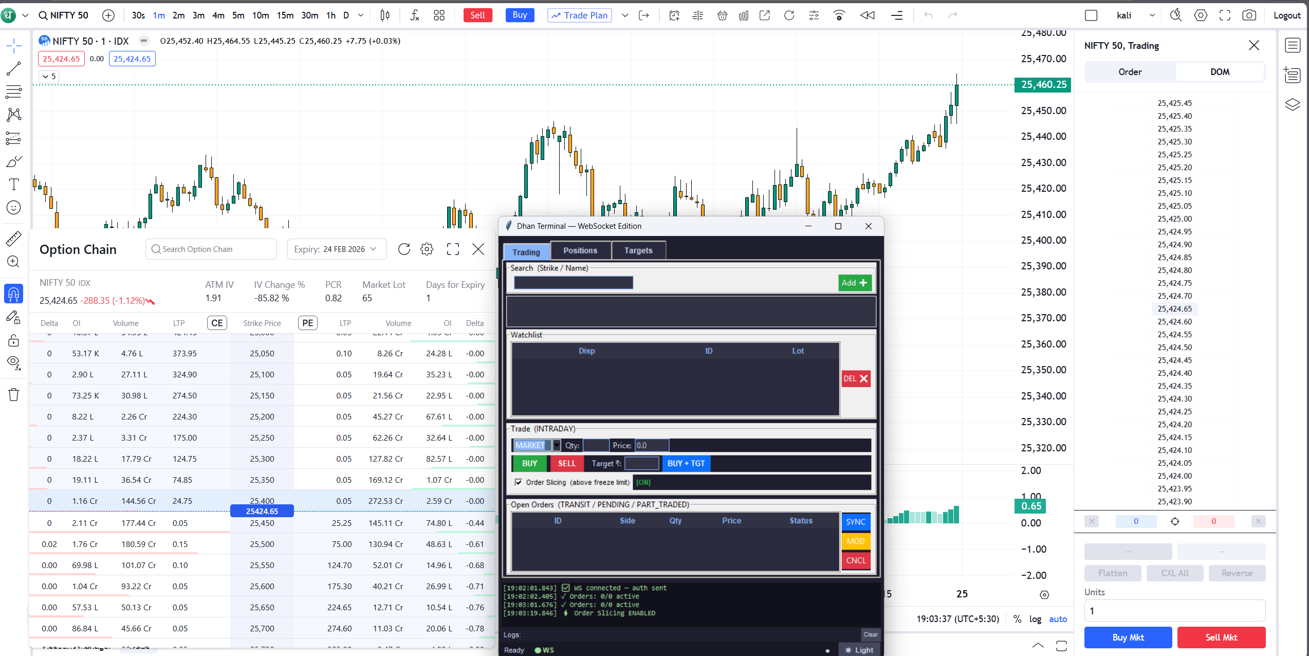
Task: Toggle the PE column selector
Action: point(307,323)
